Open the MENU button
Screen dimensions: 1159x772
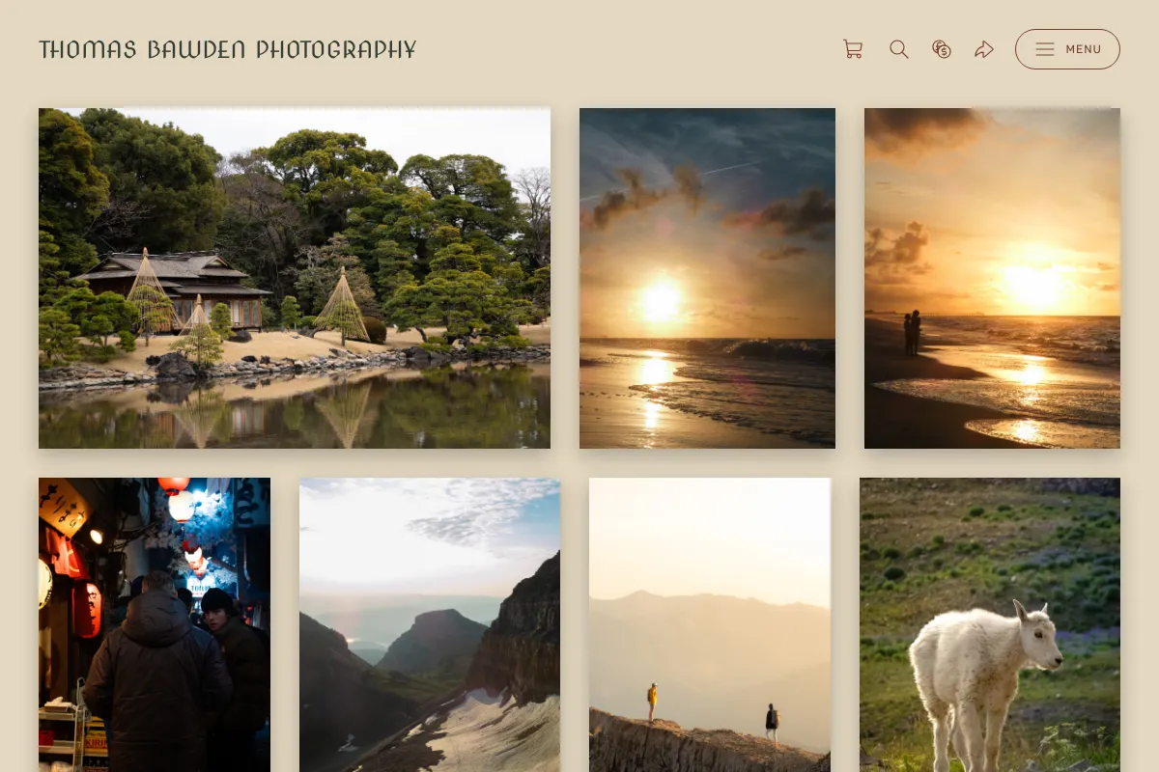coord(1067,49)
